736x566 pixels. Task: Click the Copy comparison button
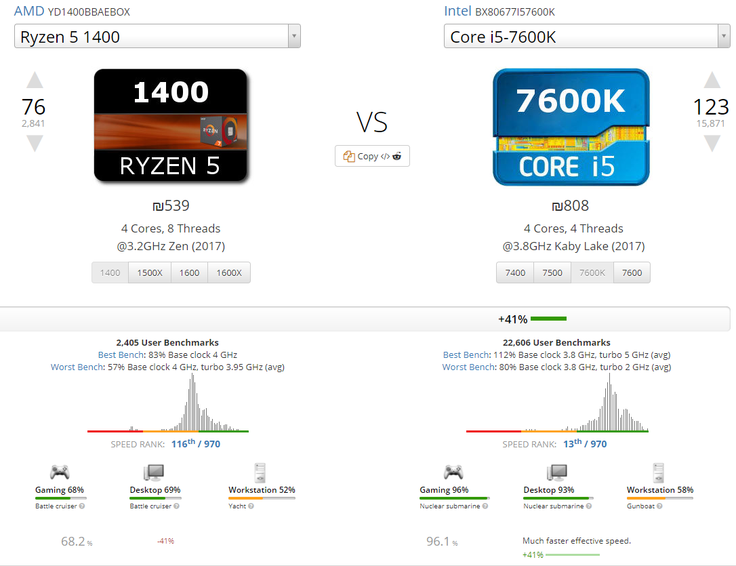tap(372, 157)
